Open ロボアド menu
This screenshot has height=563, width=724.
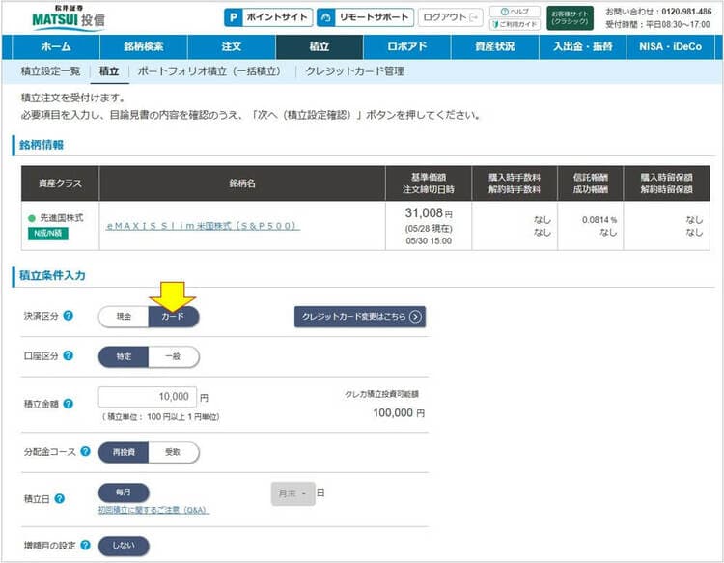(x=406, y=46)
